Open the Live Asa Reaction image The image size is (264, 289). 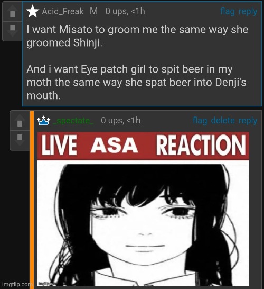coord(143,209)
